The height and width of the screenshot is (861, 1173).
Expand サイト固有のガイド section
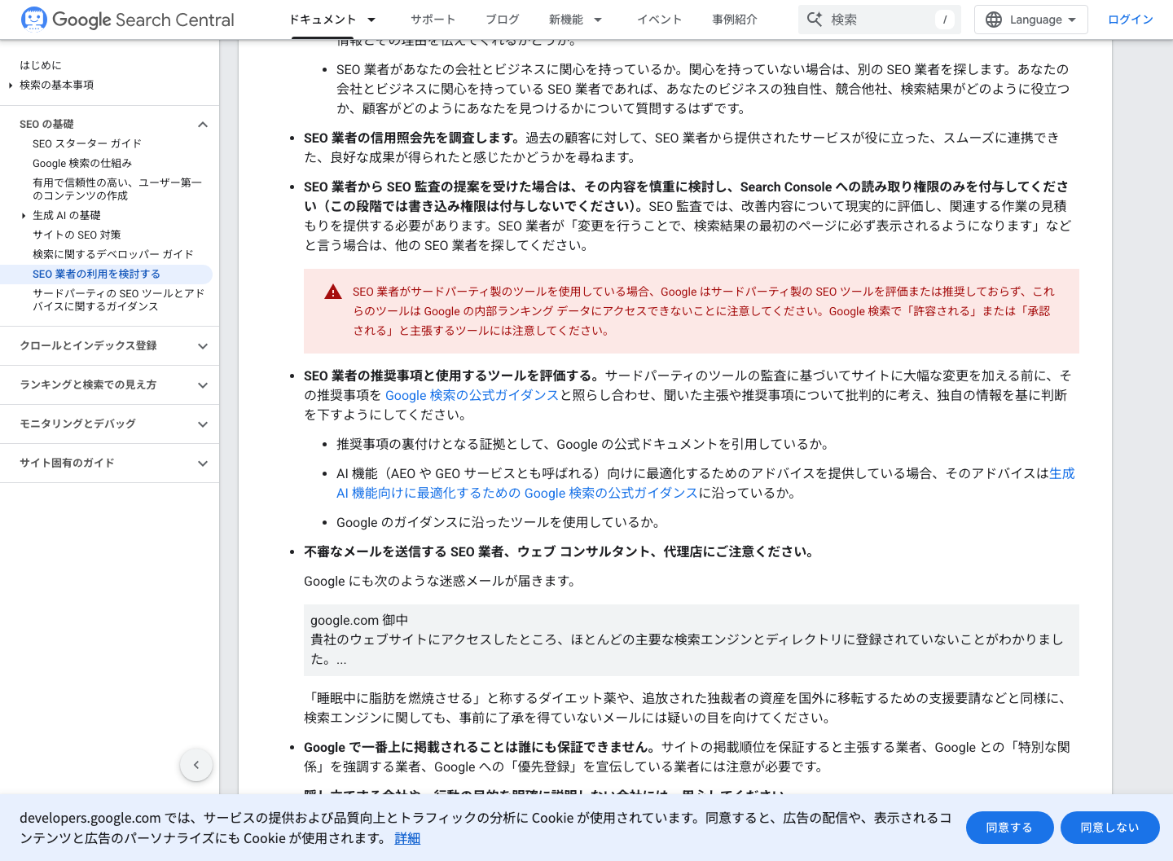click(203, 463)
